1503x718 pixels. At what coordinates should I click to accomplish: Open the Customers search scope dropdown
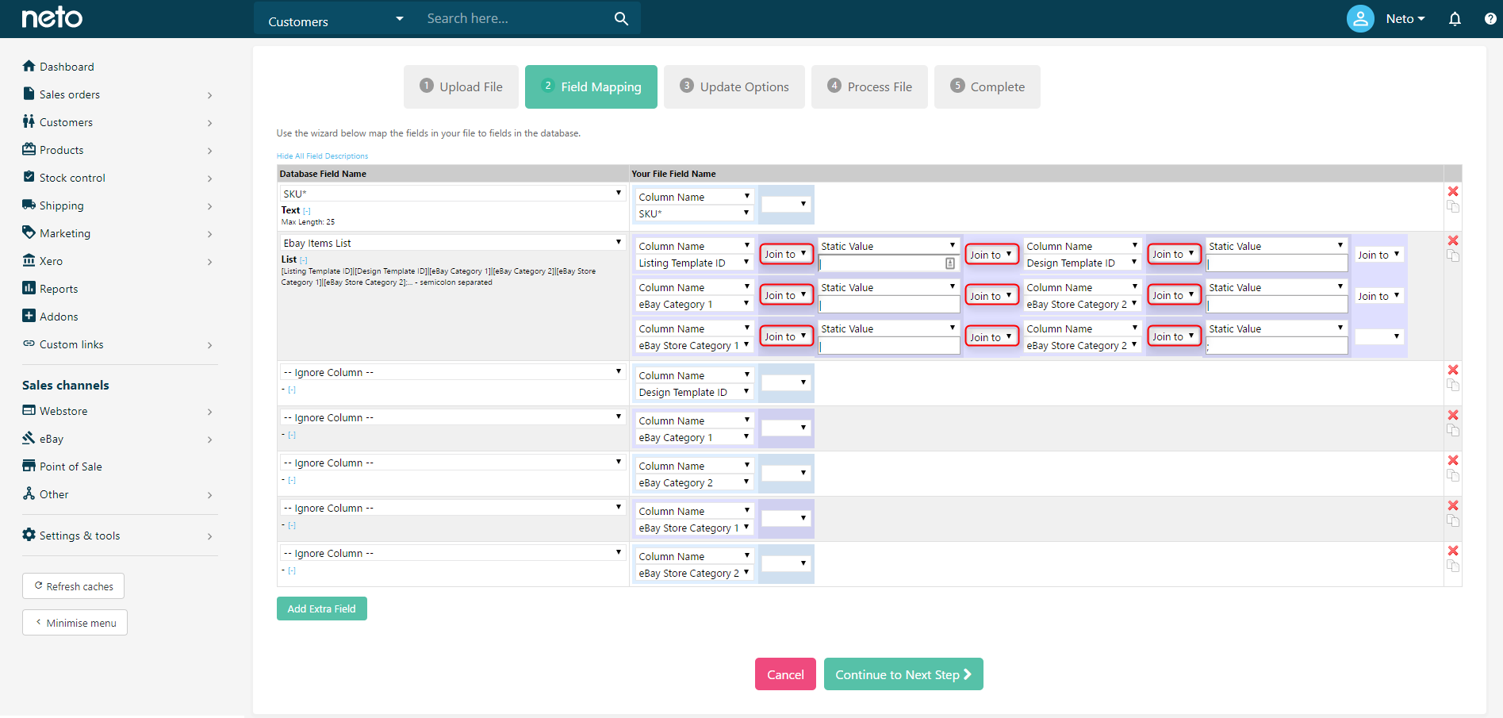pos(336,19)
